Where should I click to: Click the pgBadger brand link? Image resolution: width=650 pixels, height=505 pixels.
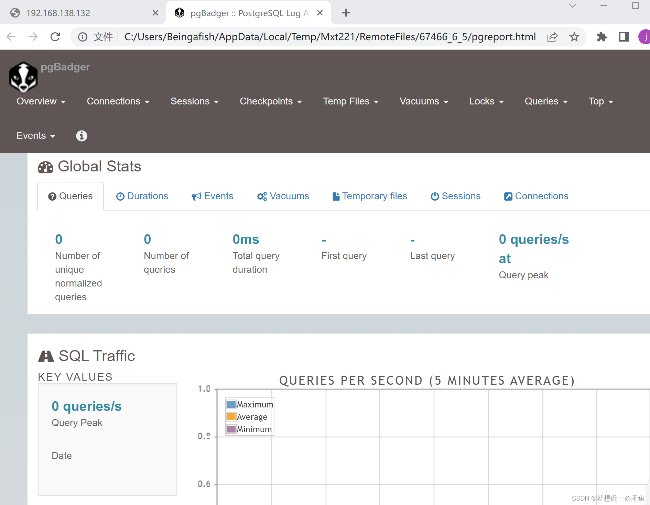[x=65, y=67]
